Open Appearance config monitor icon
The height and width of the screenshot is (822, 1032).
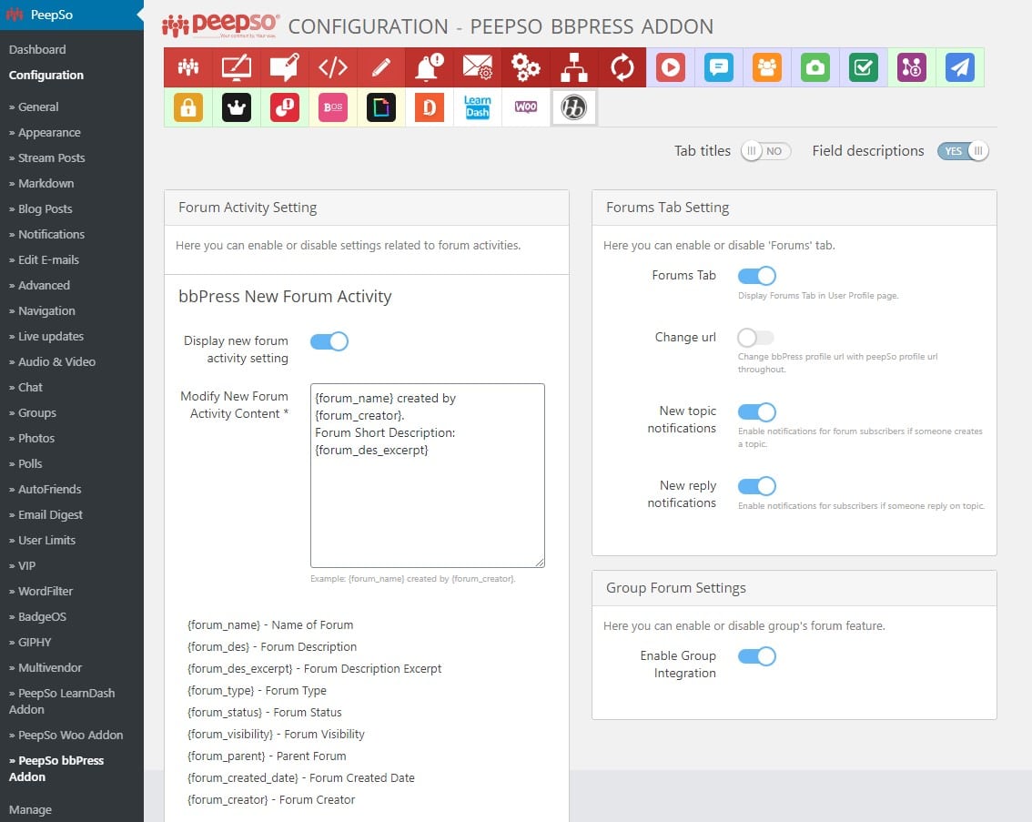237,67
